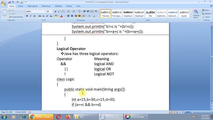Click the proofing errors status bar icon

[30, 112]
